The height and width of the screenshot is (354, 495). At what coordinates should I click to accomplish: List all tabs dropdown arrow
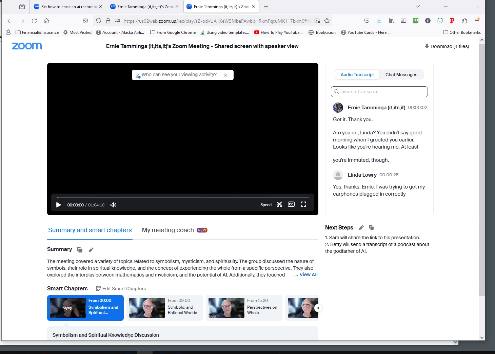pyautogui.click(x=418, y=6)
